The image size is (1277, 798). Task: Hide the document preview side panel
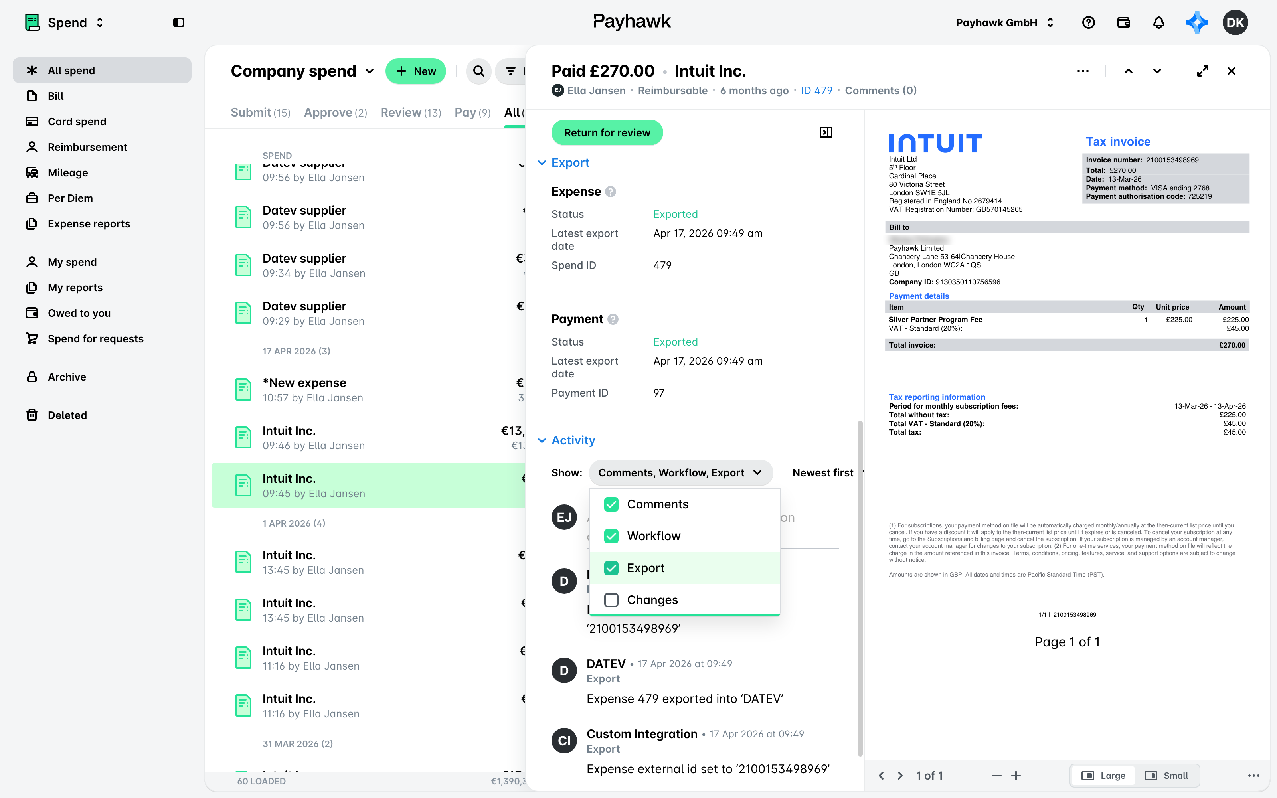826,132
